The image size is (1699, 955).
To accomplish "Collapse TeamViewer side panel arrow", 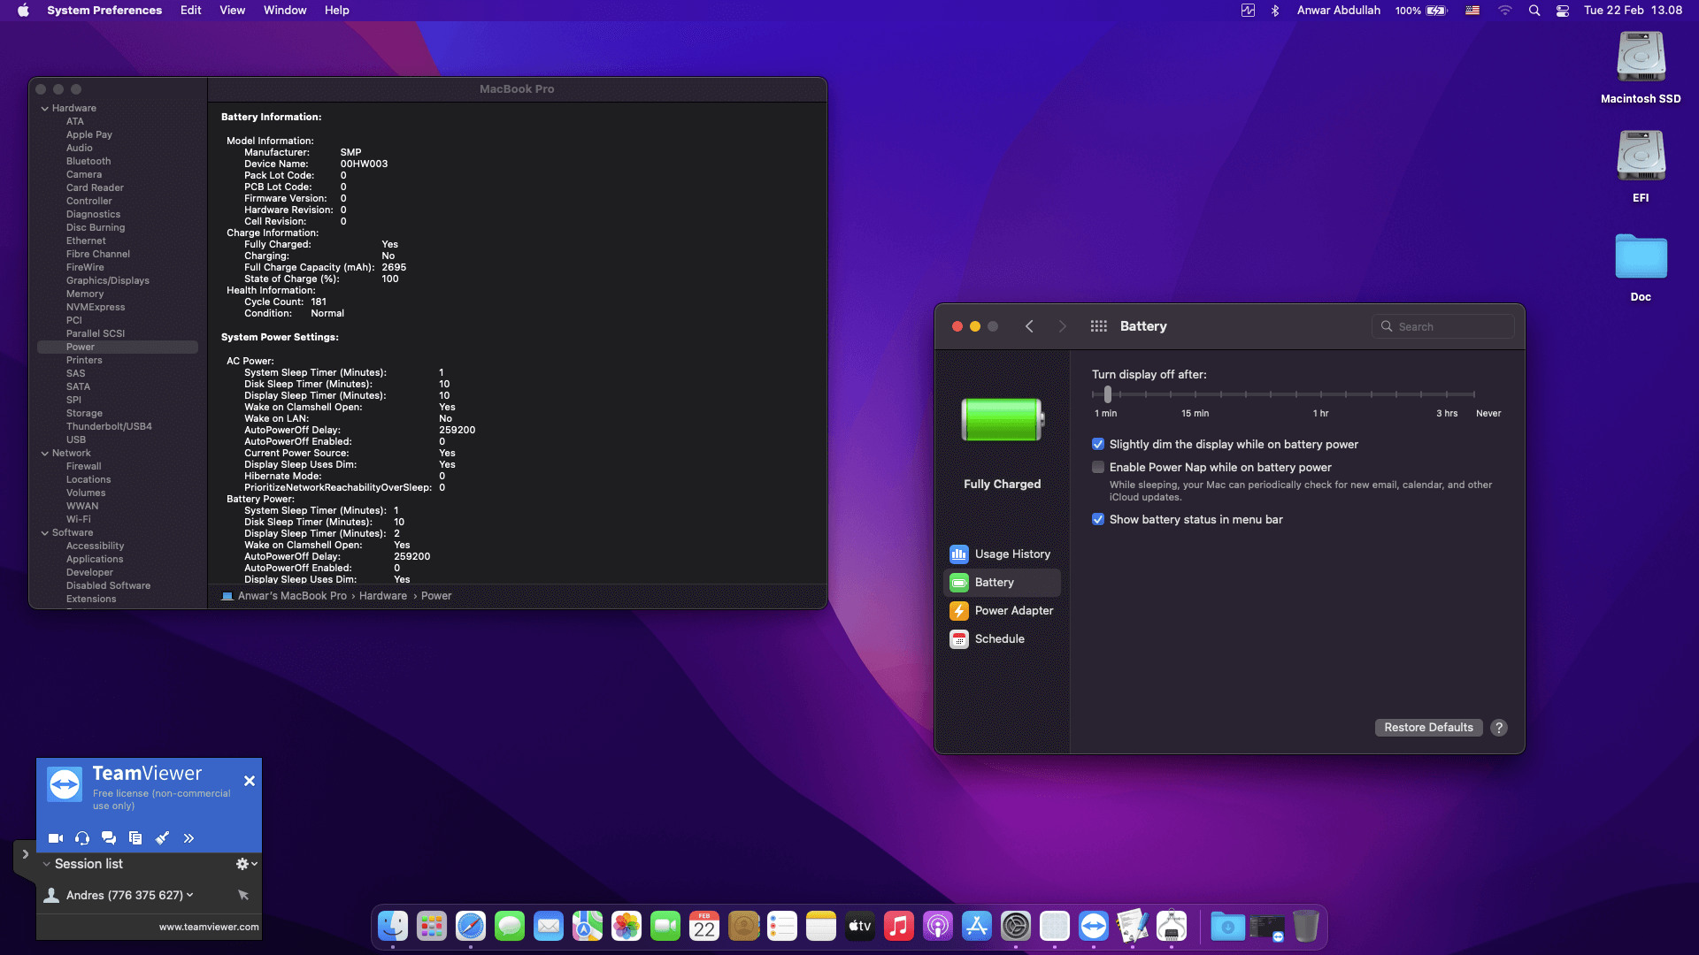I will (x=25, y=855).
